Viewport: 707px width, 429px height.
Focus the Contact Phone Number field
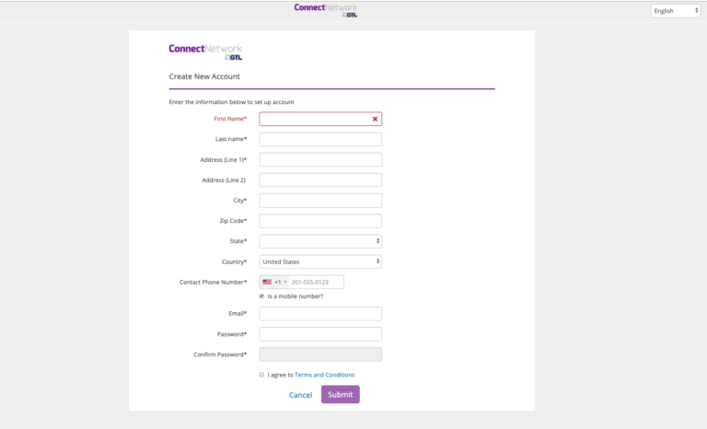(x=316, y=282)
